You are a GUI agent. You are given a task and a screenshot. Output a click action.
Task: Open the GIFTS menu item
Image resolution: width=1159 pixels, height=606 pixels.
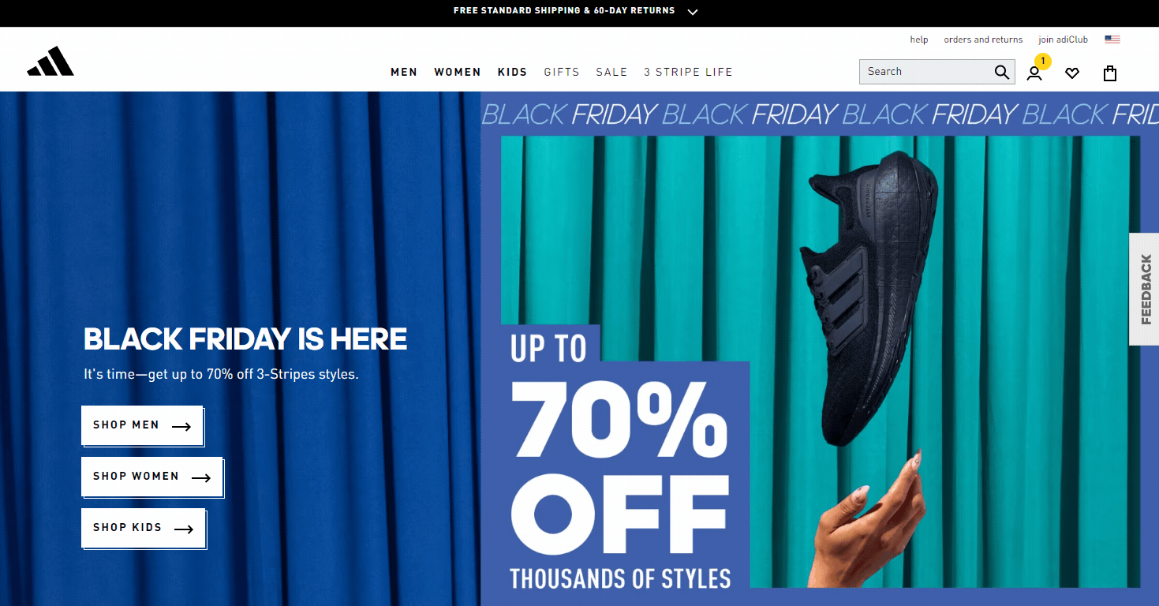click(x=562, y=72)
